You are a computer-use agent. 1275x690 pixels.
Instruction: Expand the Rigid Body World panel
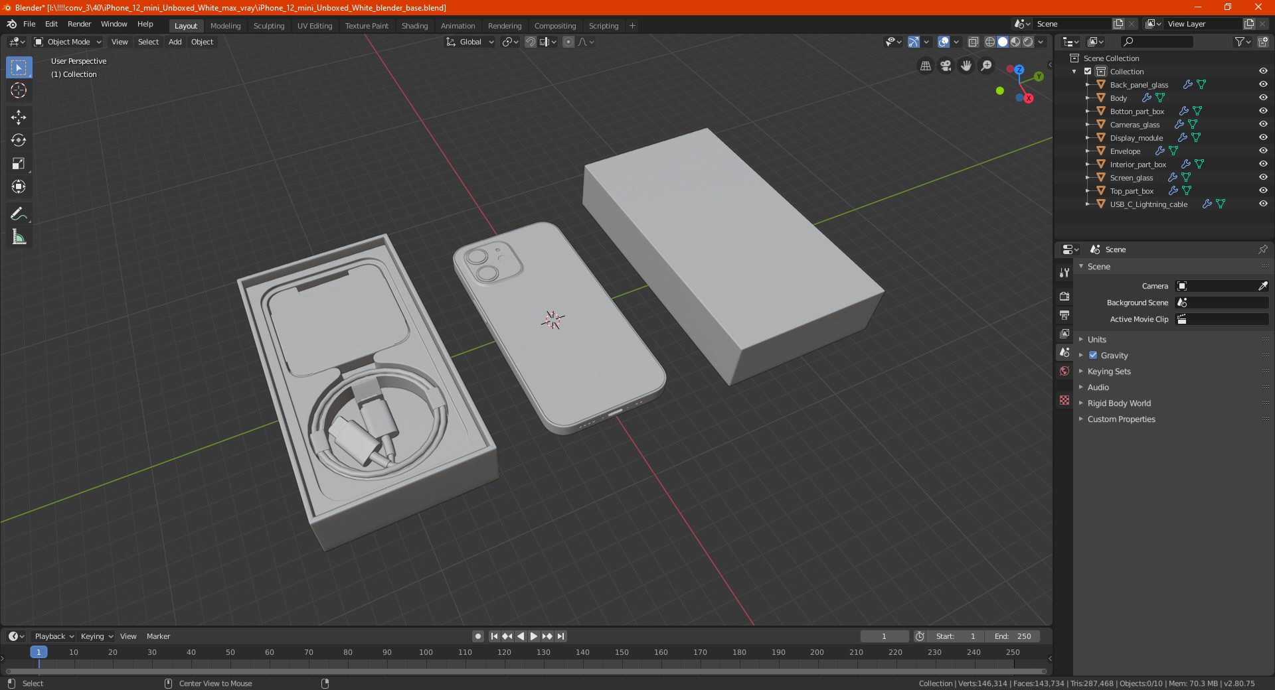(x=1119, y=403)
